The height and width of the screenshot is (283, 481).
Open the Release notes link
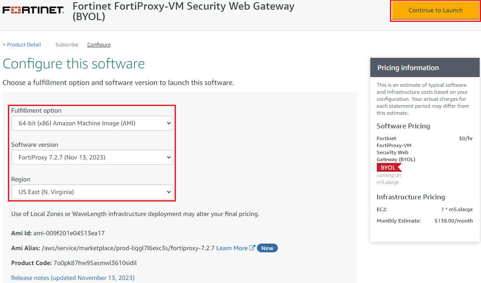(73, 278)
